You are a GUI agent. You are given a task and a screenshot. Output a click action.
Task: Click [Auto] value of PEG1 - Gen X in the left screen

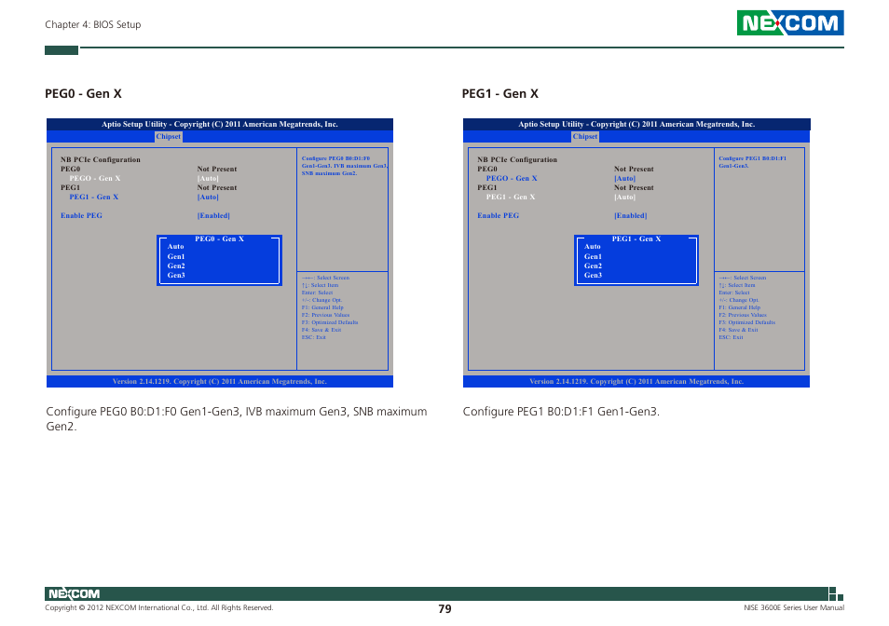tap(208, 197)
